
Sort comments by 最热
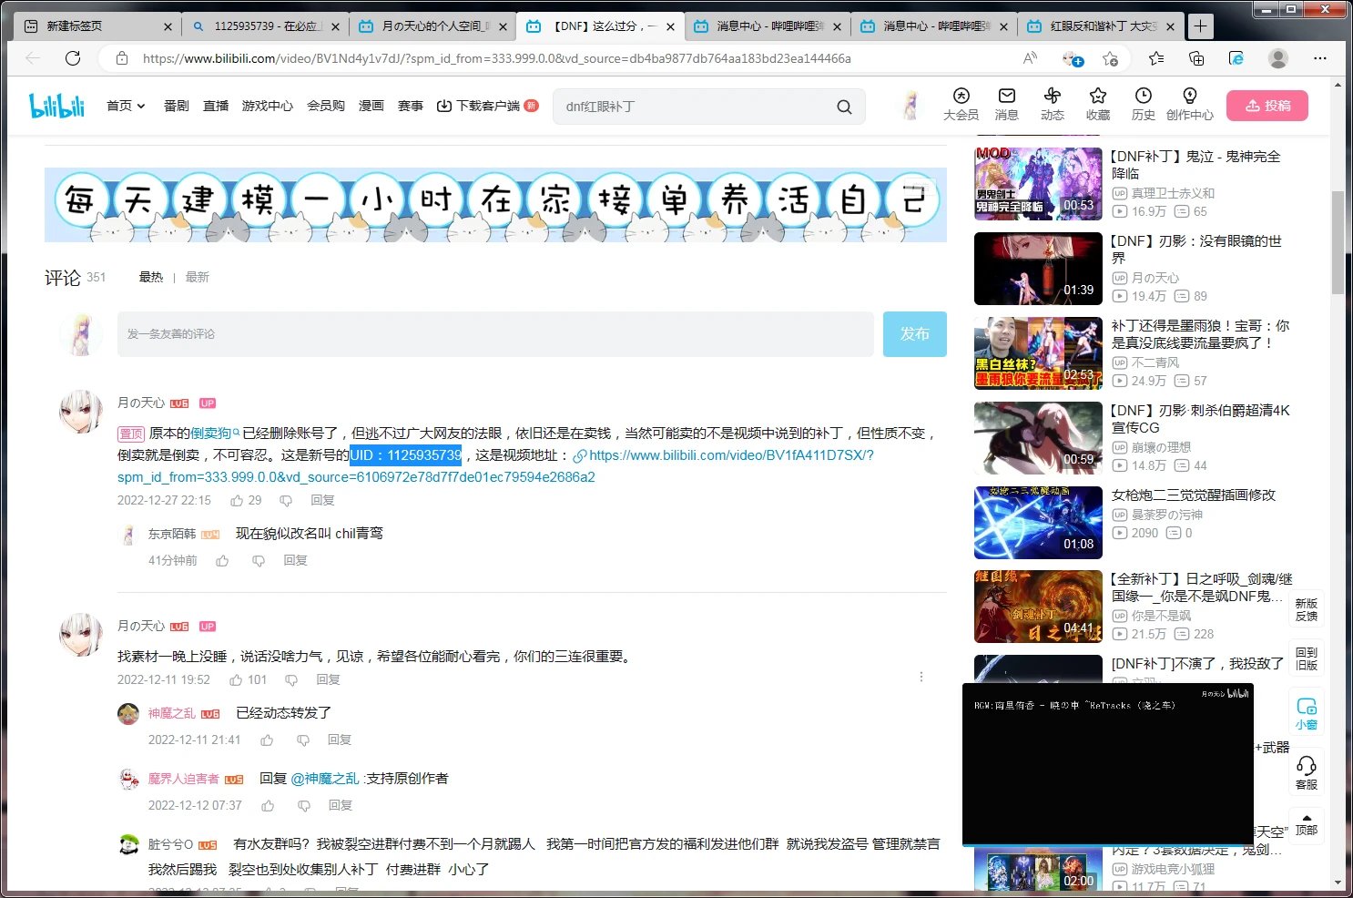click(151, 277)
